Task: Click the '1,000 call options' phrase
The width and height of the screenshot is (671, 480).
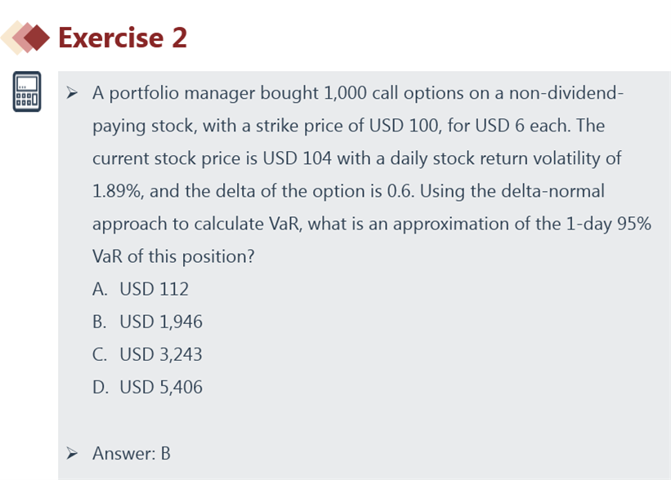Action: coord(394,93)
